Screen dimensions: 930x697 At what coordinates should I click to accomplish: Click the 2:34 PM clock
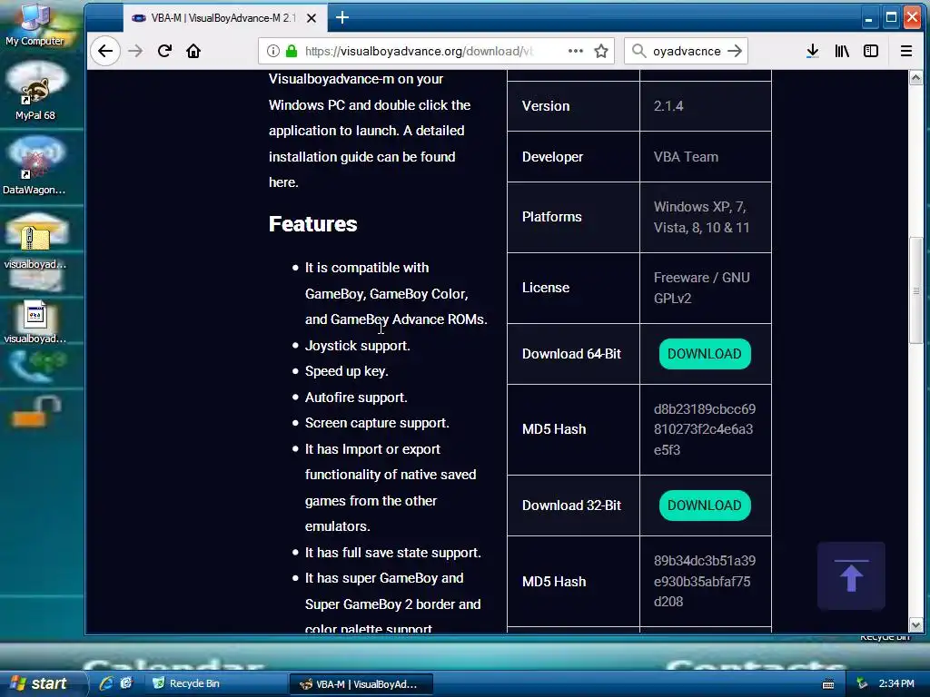tap(896, 684)
